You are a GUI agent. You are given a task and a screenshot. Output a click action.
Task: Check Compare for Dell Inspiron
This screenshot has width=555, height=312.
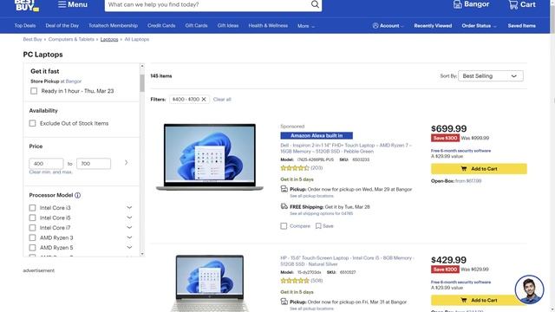[284, 226]
